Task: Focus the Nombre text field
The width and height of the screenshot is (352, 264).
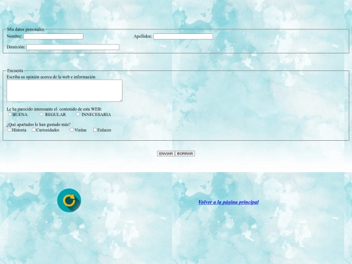Action: pos(53,37)
